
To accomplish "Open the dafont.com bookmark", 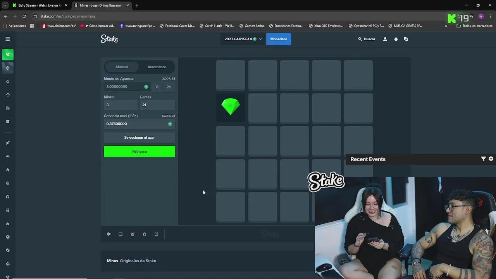I will [59, 26].
